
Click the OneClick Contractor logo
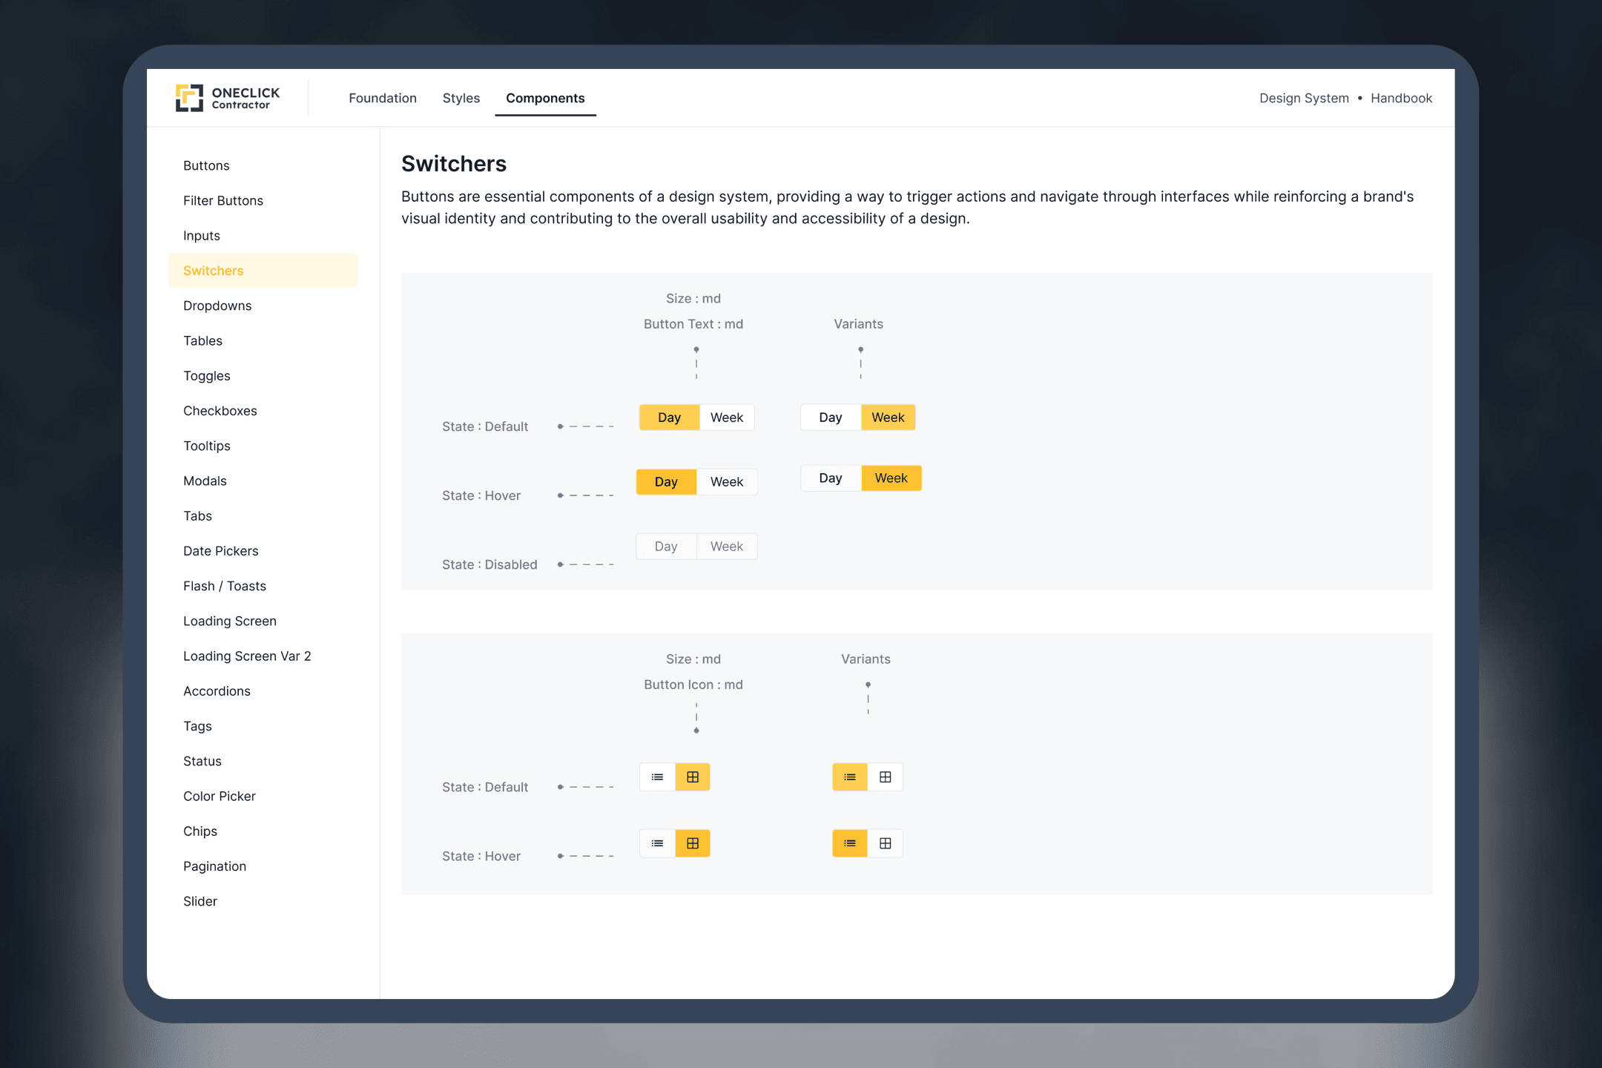(228, 98)
